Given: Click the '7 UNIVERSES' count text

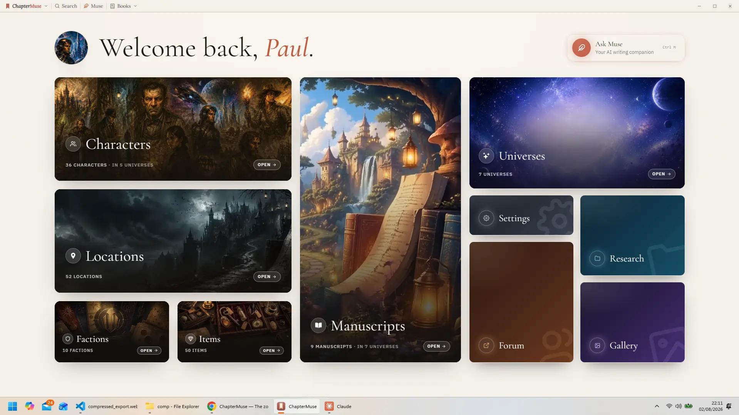Looking at the screenshot, I should point(495,174).
